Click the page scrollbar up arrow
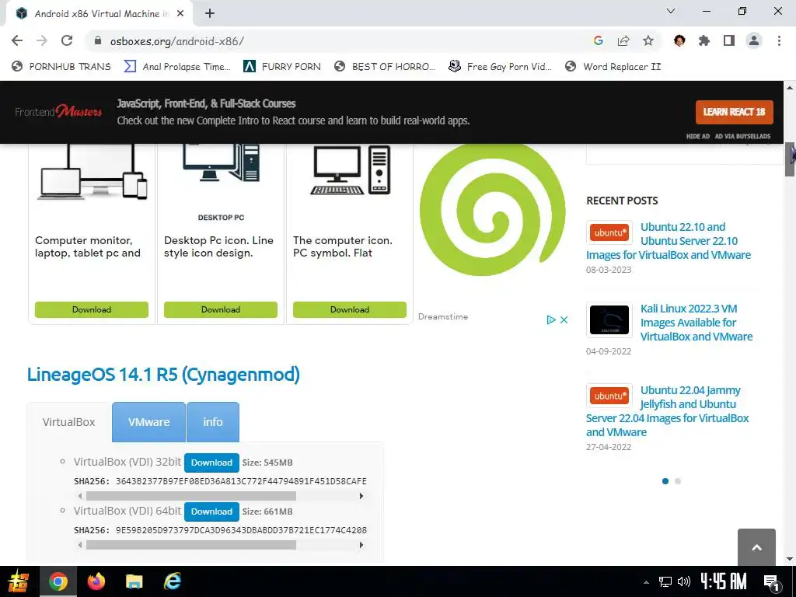 click(x=790, y=87)
